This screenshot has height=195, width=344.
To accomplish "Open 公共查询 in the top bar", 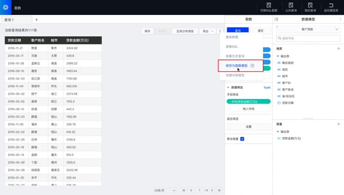I will [x=291, y=7].
